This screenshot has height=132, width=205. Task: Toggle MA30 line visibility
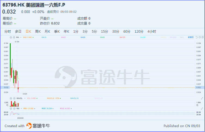pyautogui.click(x=83, y=37)
